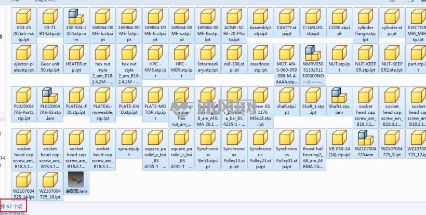Select the 装配图.iam assembly thumbnail
This screenshot has height=215, width=426.
click(x=76, y=183)
